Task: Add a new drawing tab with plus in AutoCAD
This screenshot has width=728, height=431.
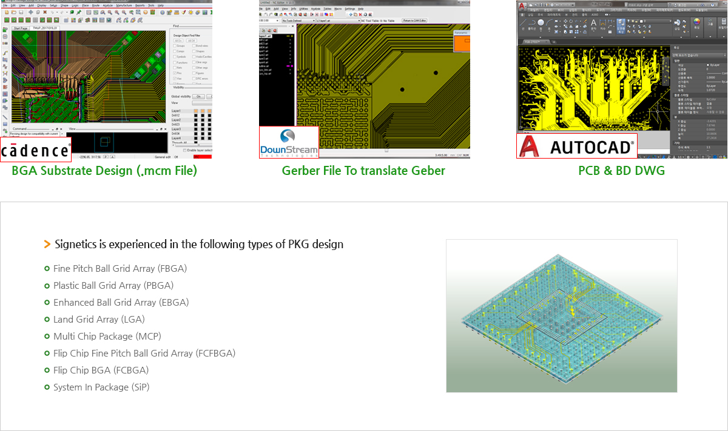Action: [x=554, y=42]
